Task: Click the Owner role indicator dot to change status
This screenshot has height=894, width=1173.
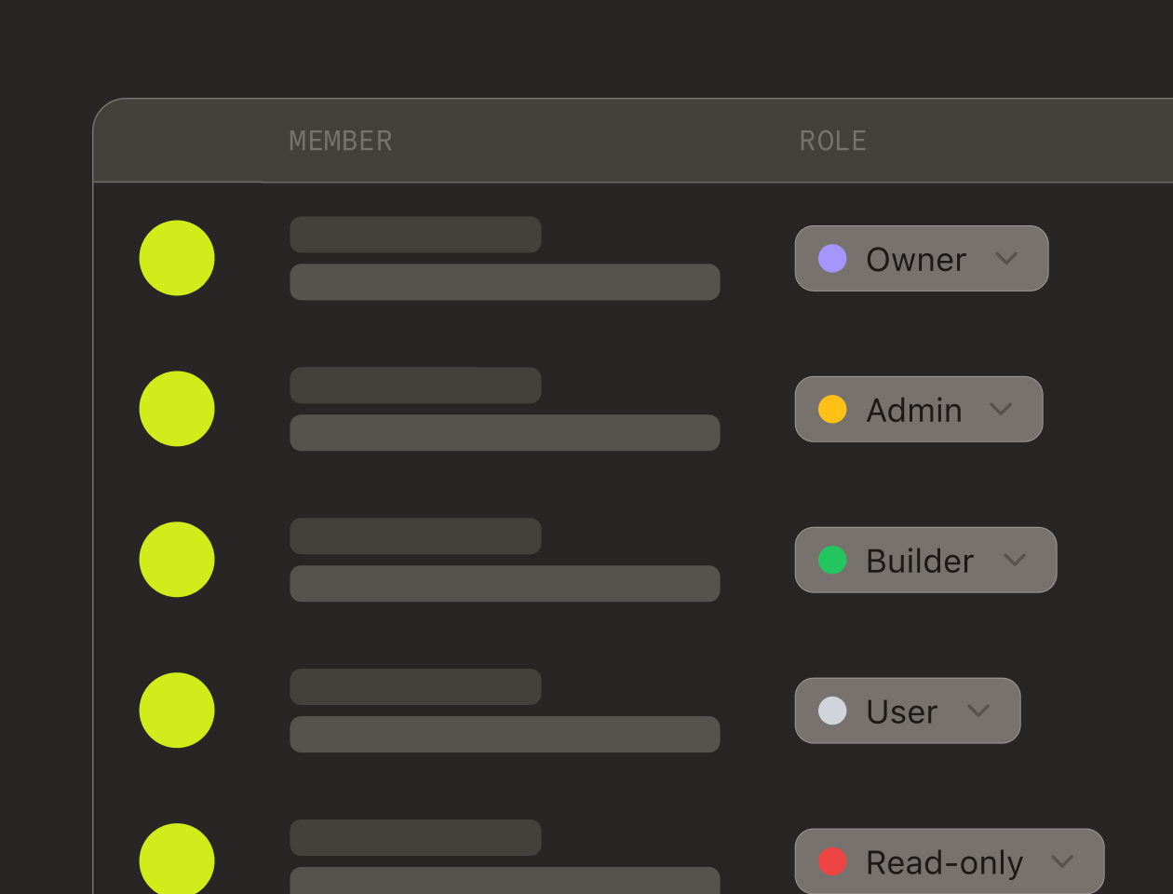Action: click(x=832, y=259)
